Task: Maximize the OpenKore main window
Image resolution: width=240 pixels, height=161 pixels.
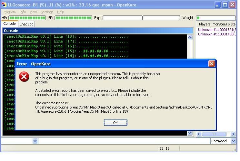Action: 225,5
